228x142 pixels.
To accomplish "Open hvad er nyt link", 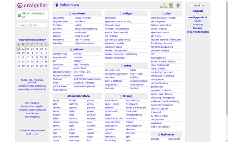I will coord(32,114).
